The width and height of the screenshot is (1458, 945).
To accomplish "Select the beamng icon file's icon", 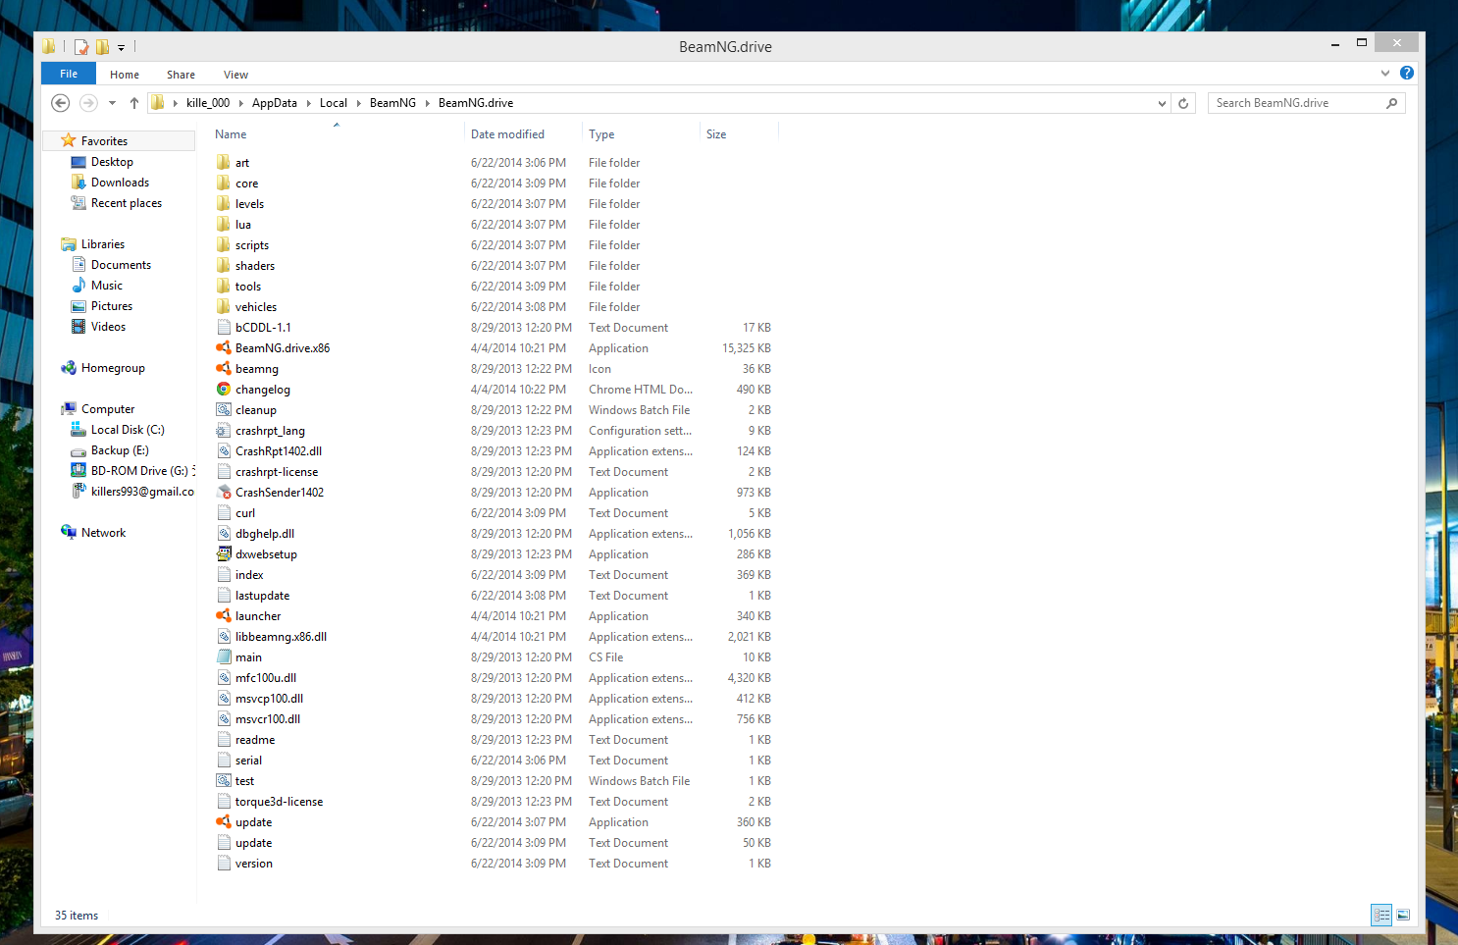I will coord(224,369).
